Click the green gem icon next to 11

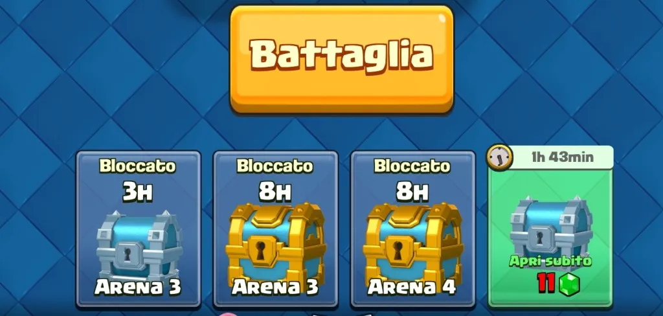click(568, 284)
